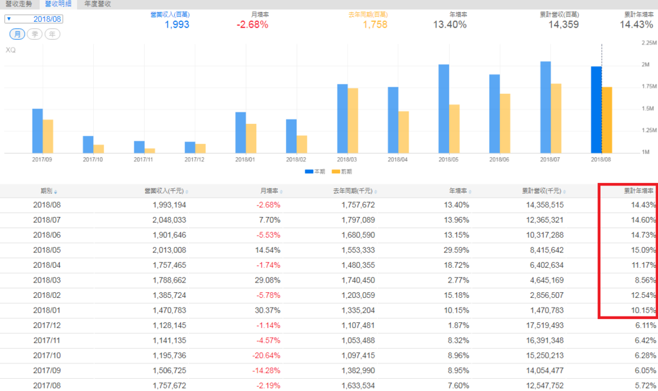Click the orange 1,758 summary value
Screen dimensions: 658x391
pyautogui.click(x=375, y=25)
